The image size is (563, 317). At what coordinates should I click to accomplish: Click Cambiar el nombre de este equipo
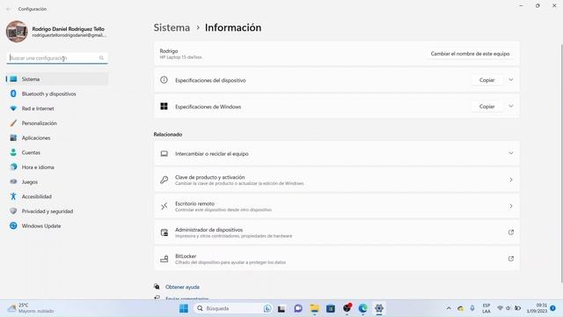click(x=470, y=54)
